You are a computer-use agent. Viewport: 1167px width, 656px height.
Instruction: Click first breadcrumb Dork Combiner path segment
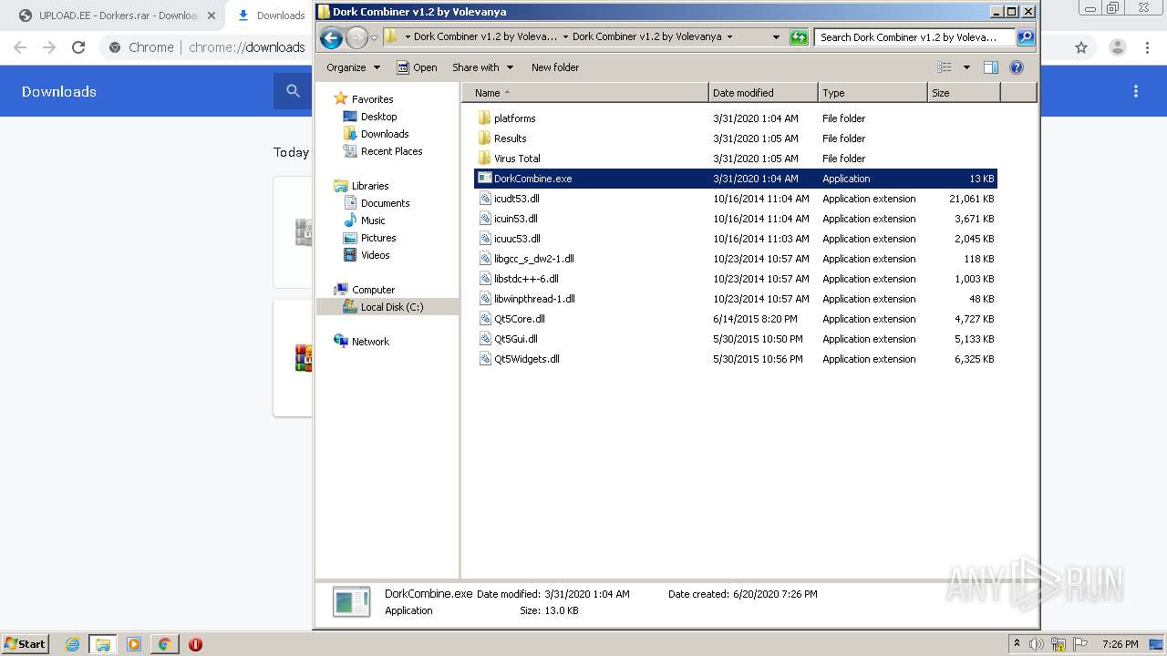click(485, 37)
